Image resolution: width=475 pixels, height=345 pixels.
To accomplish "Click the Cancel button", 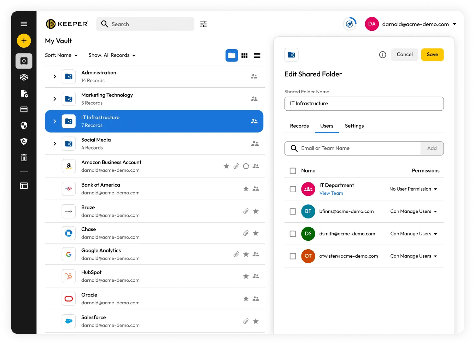I will 405,54.
